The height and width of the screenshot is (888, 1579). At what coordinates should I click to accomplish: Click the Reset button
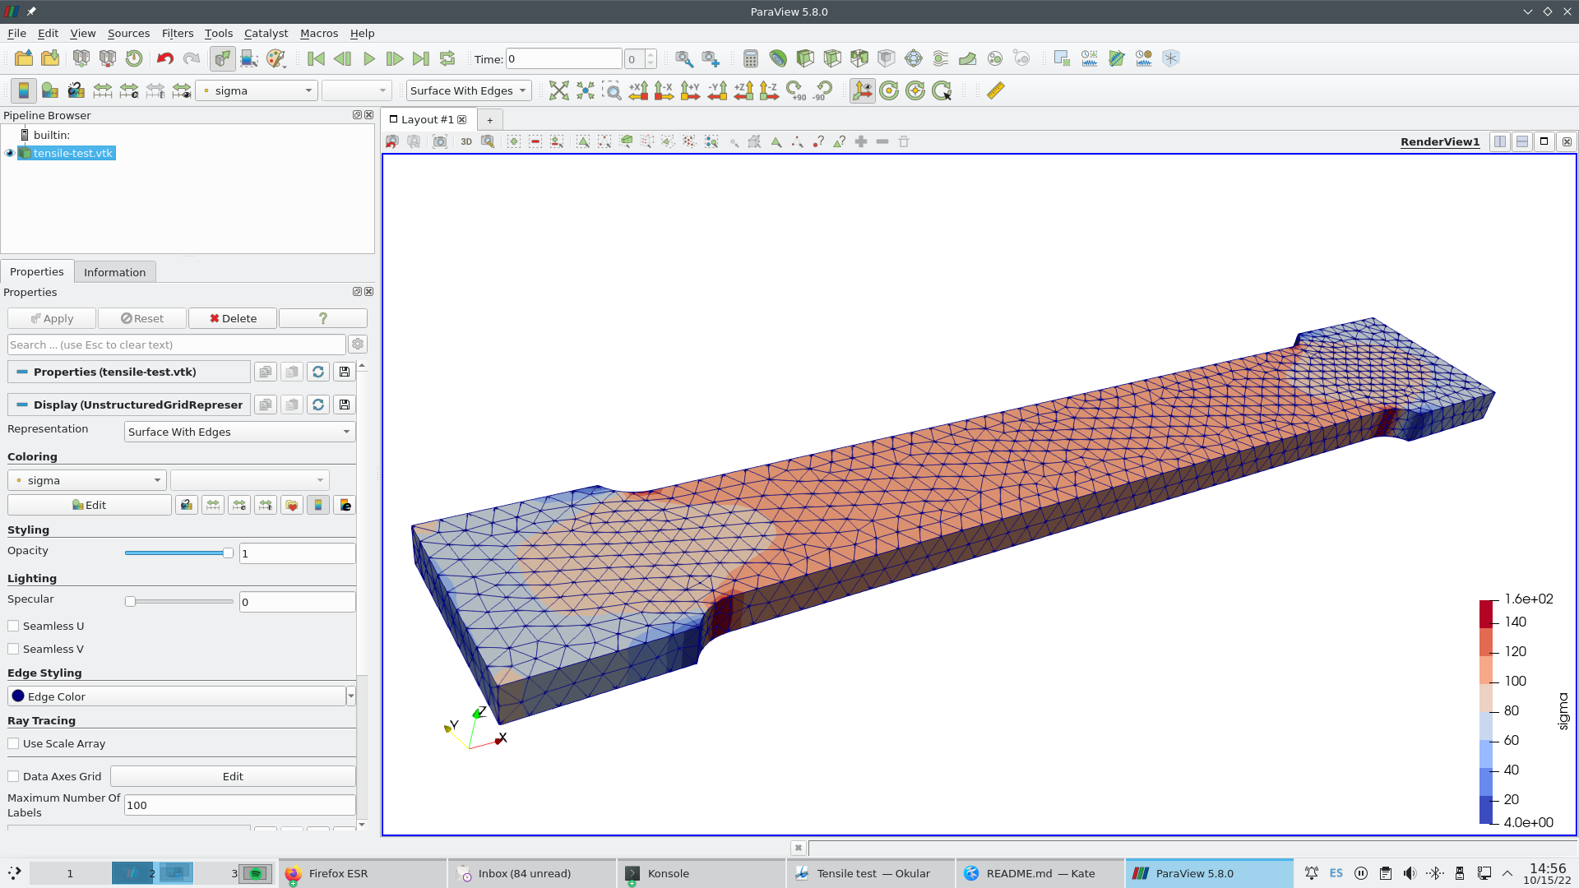coord(142,317)
